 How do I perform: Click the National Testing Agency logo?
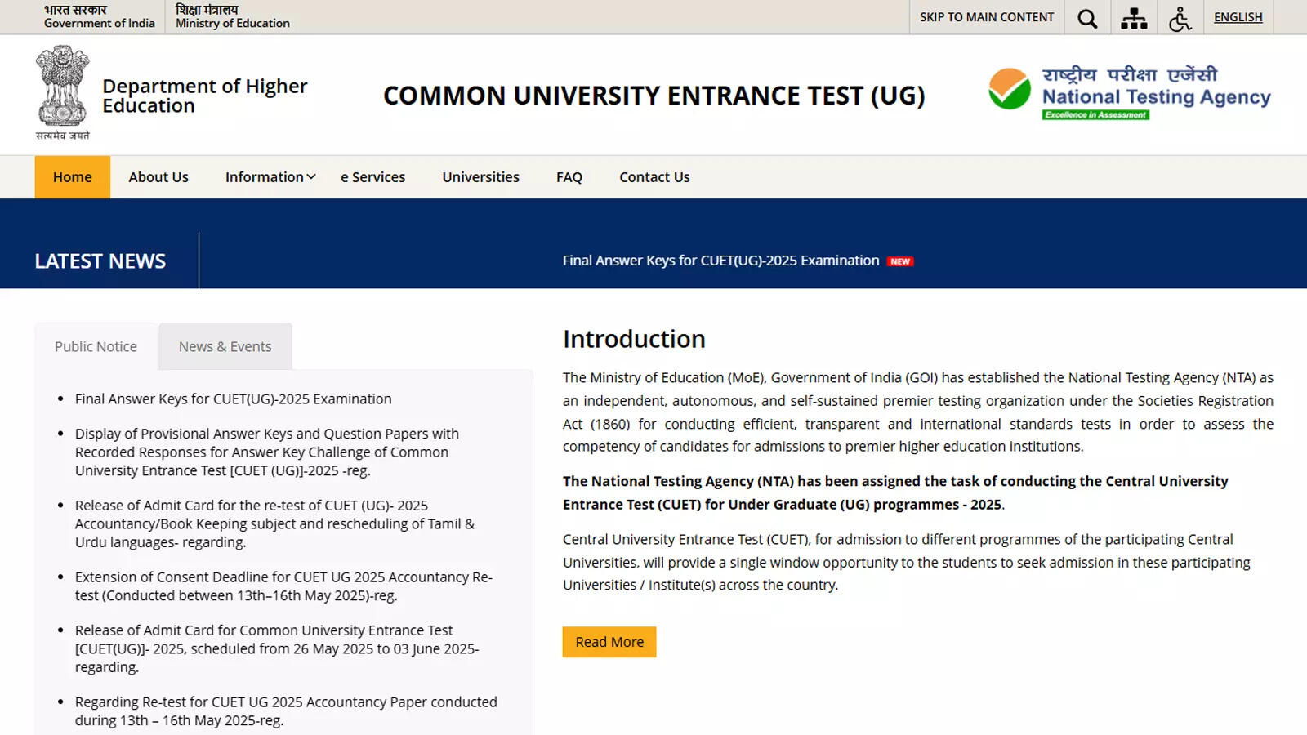pos(1130,92)
